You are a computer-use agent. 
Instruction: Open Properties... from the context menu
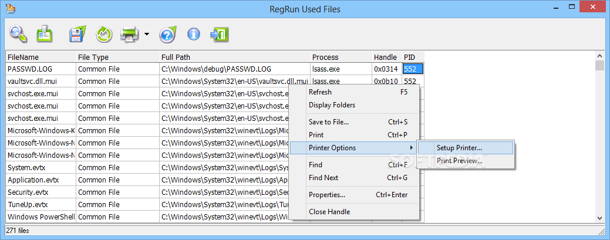[355, 195]
